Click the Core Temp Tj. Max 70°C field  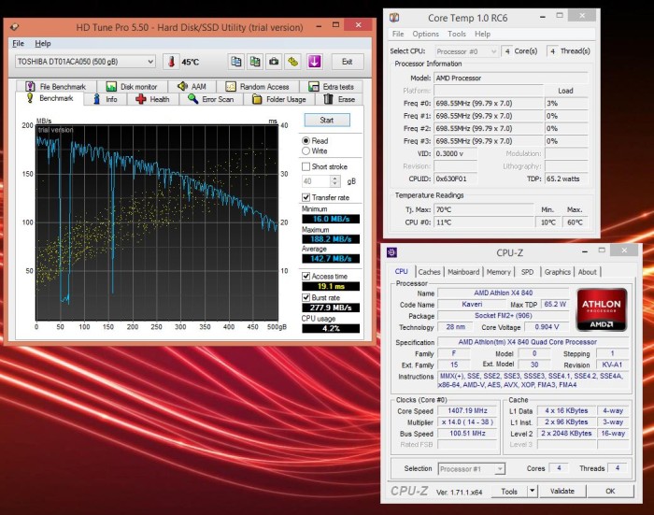[x=483, y=209]
